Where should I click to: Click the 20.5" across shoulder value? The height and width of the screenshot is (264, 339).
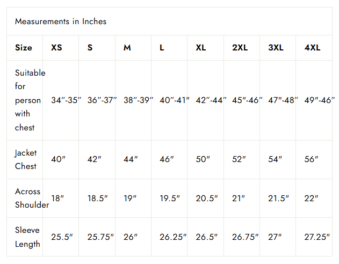pyautogui.click(x=207, y=198)
